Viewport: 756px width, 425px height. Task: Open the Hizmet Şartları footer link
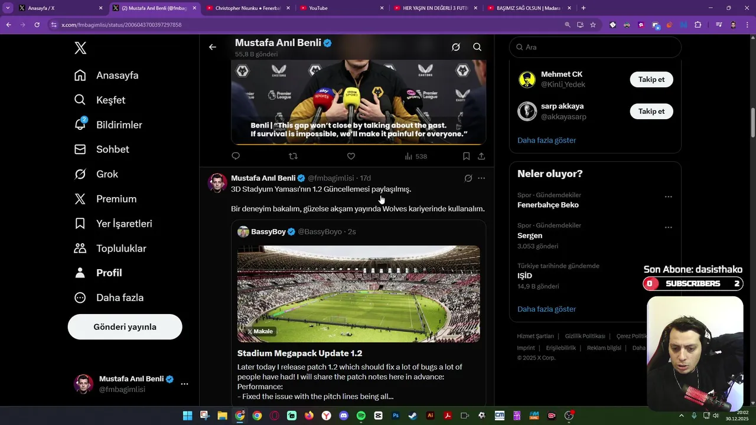click(x=536, y=336)
